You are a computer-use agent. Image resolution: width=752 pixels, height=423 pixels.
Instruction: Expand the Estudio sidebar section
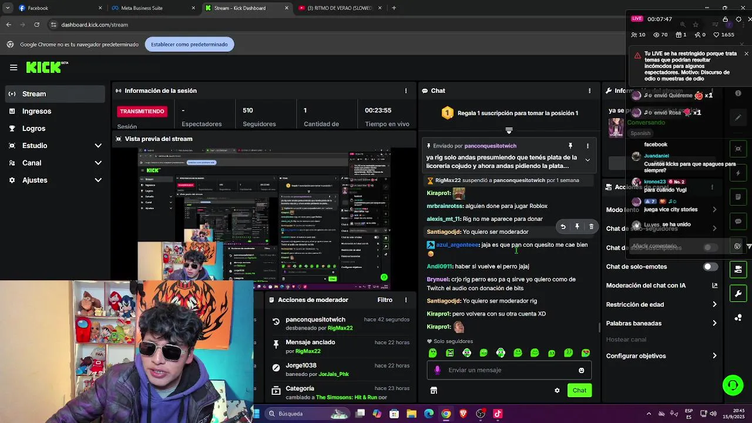tap(98, 146)
